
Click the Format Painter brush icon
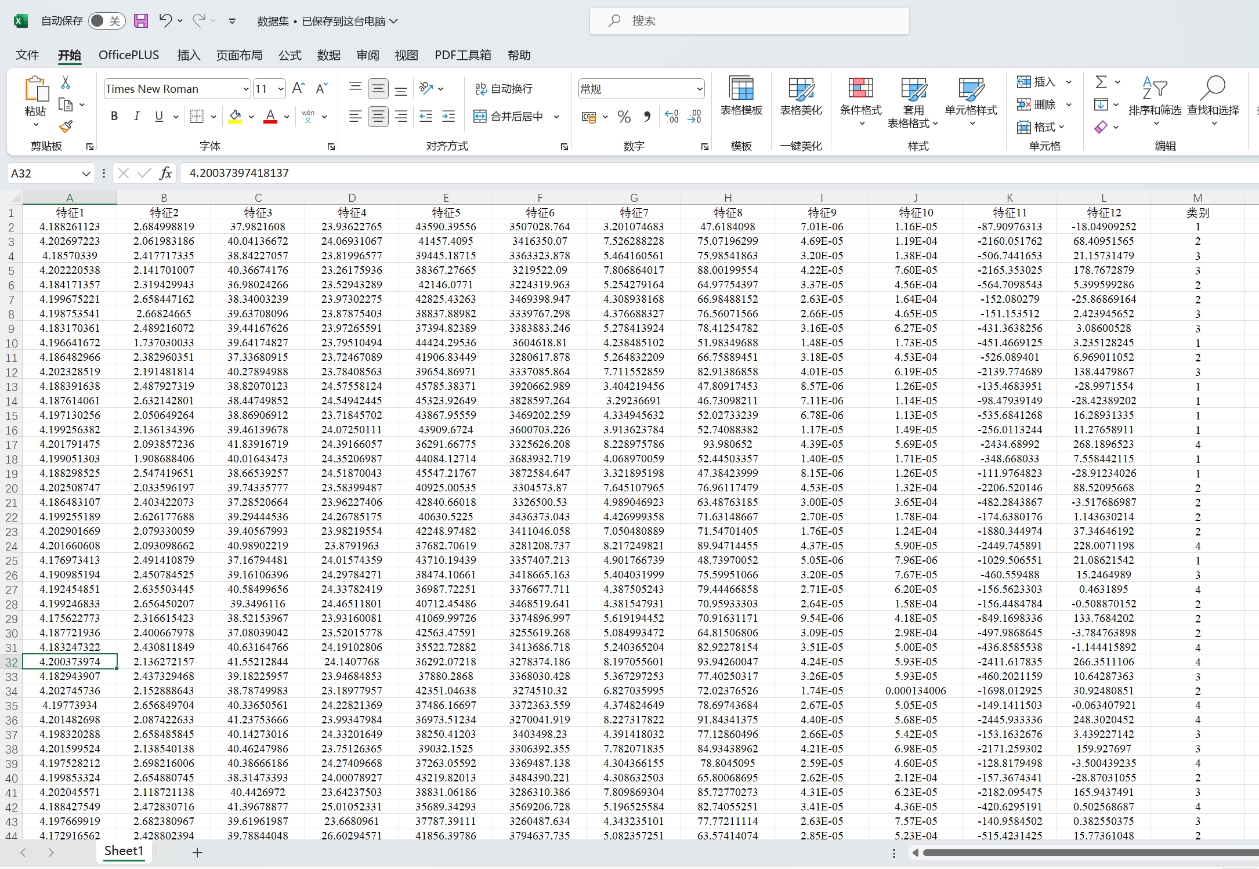coord(66,126)
